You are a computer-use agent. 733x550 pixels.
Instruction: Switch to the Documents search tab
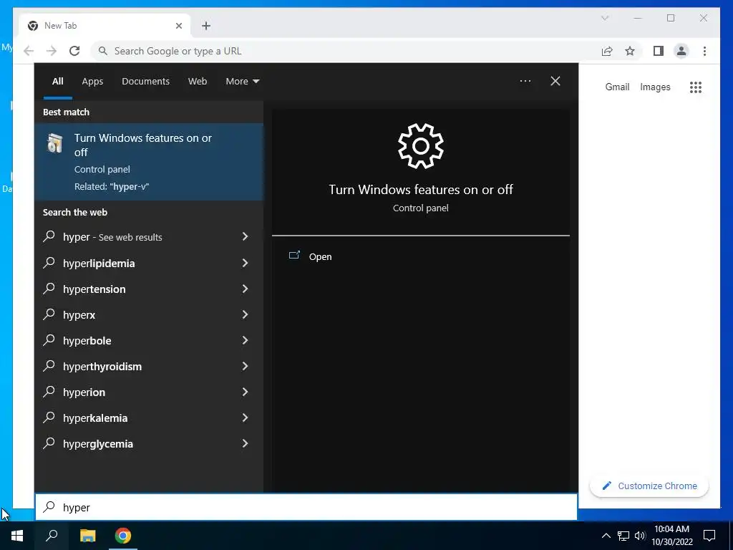145,82
